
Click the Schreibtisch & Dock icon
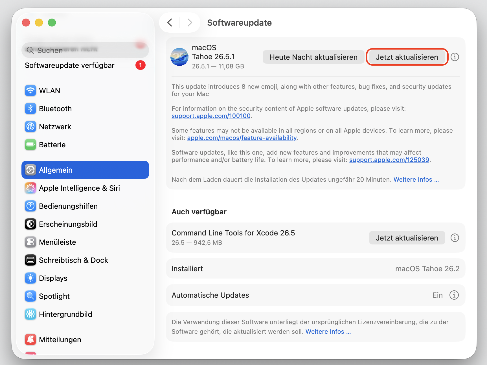tap(30, 260)
